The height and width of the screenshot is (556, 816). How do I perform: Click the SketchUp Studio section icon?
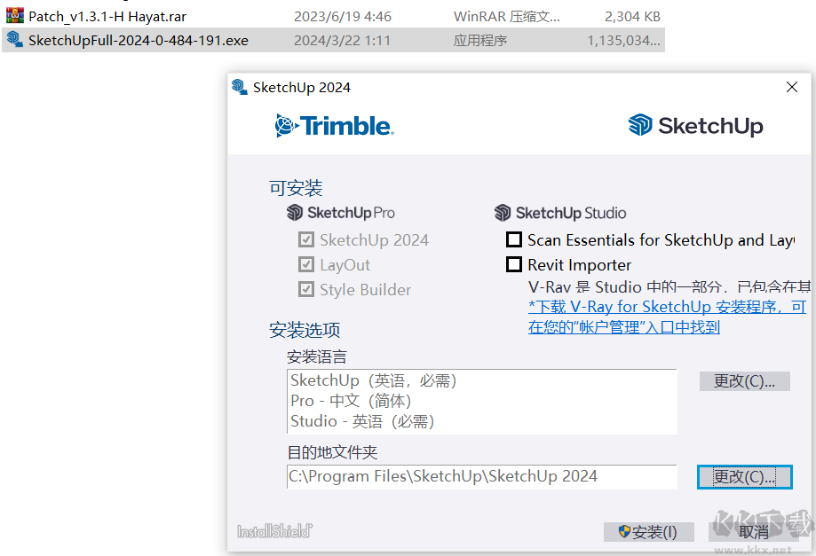[503, 213]
